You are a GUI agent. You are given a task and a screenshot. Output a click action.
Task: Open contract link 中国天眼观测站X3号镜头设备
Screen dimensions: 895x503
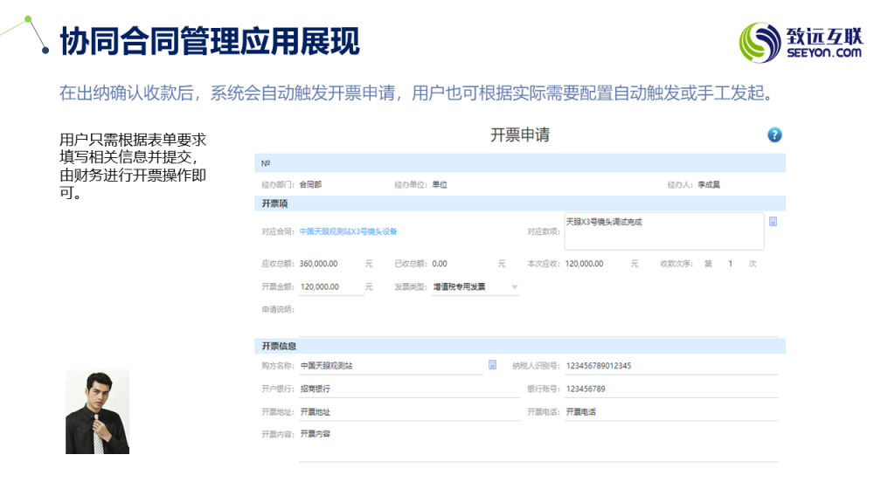pyautogui.click(x=348, y=231)
